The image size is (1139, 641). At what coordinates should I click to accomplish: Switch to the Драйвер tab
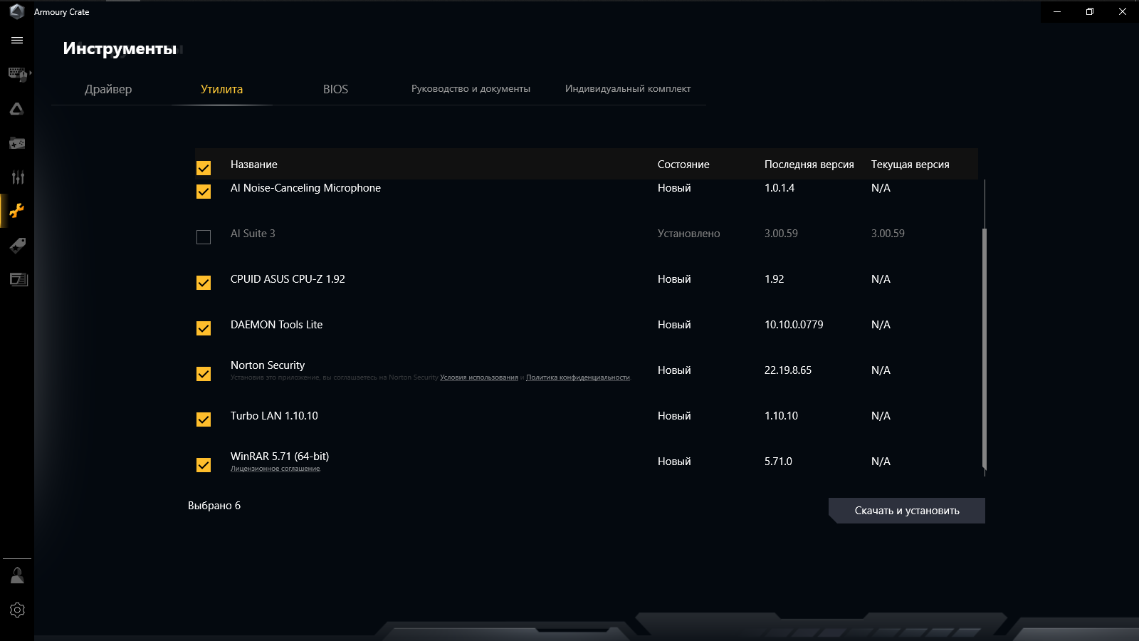pyautogui.click(x=108, y=89)
